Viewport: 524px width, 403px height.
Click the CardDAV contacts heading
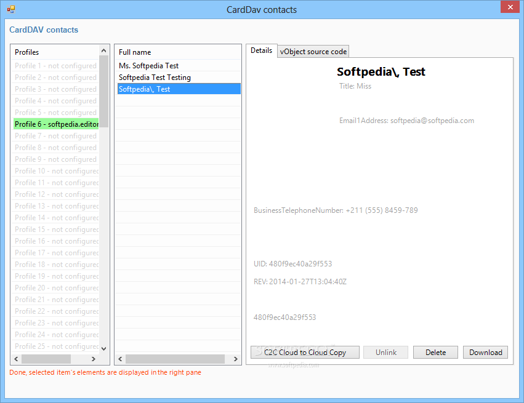tap(44, 30)
